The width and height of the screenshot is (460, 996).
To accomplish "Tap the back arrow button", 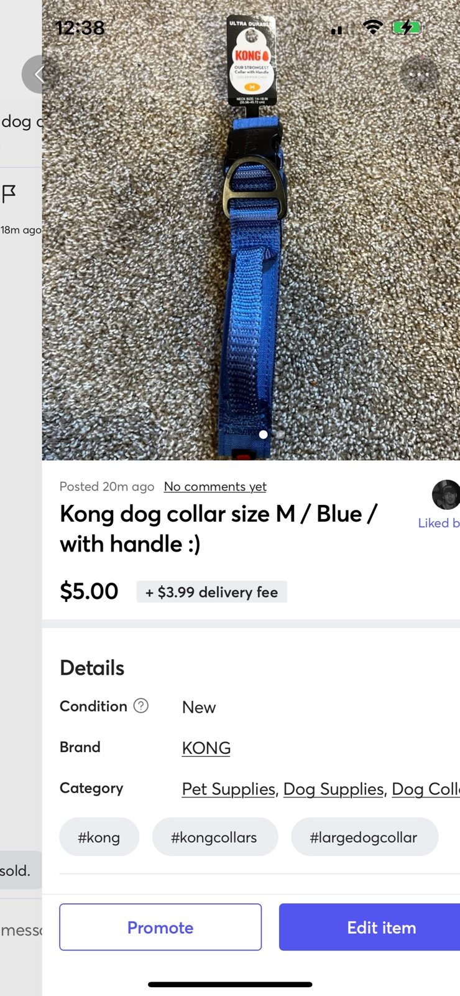I will [40, 75].
